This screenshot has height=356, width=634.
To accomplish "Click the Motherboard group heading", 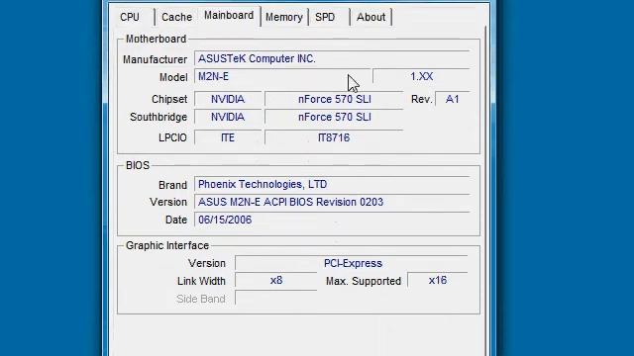I will click(157, 39).
